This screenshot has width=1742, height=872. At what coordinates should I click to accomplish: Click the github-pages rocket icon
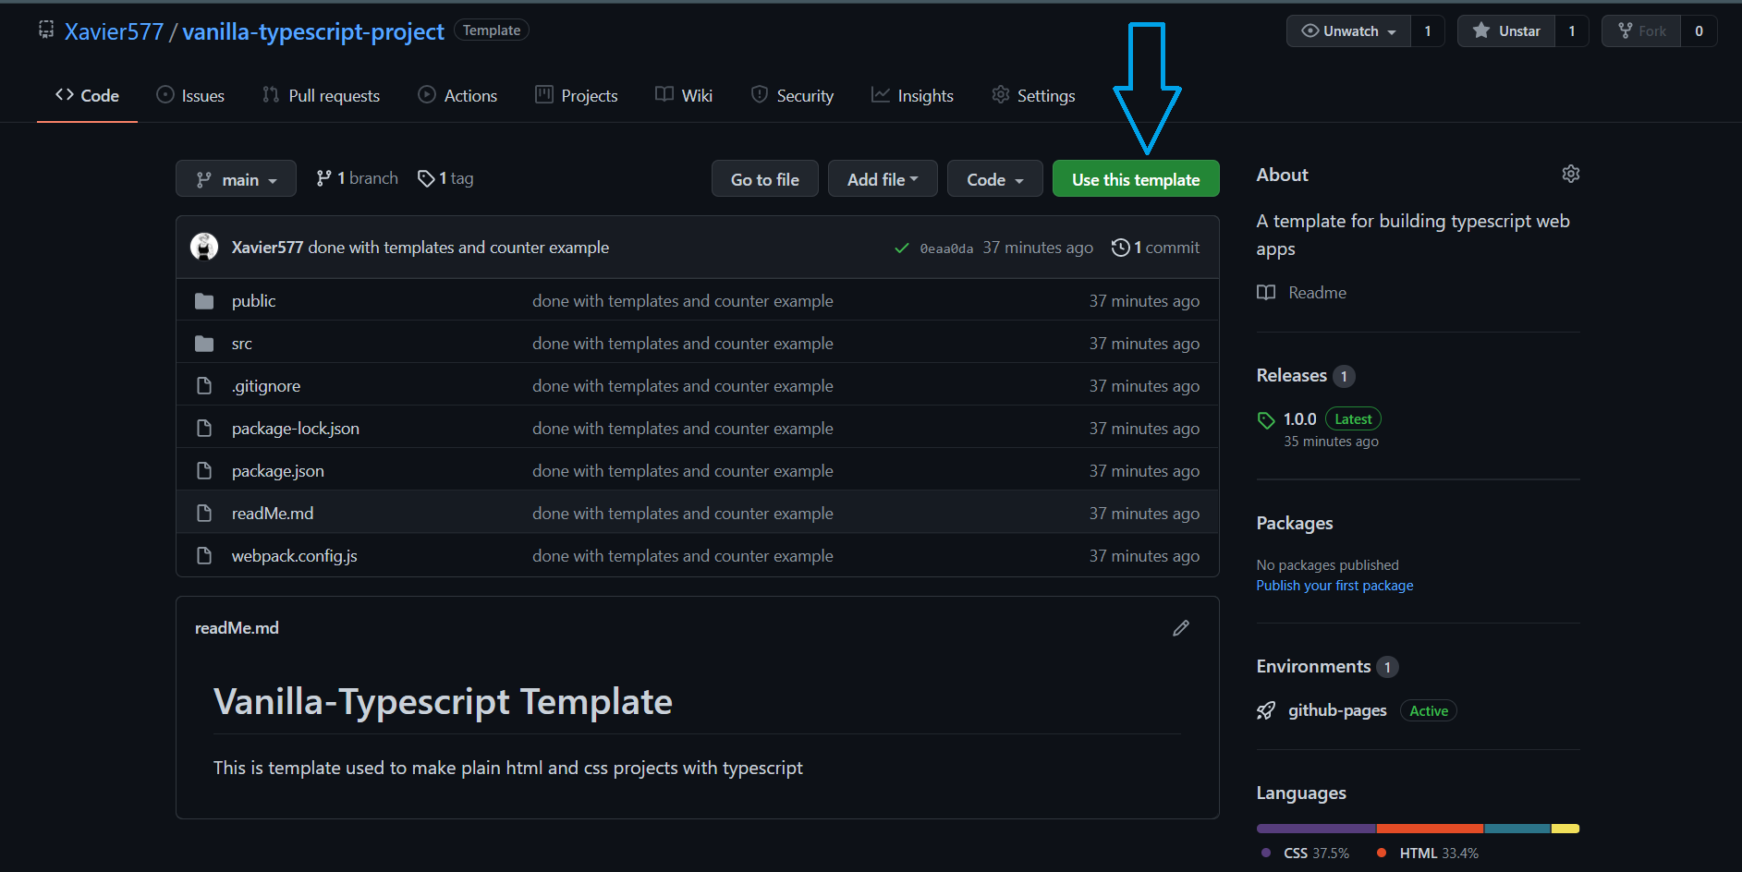[1266, 710]
